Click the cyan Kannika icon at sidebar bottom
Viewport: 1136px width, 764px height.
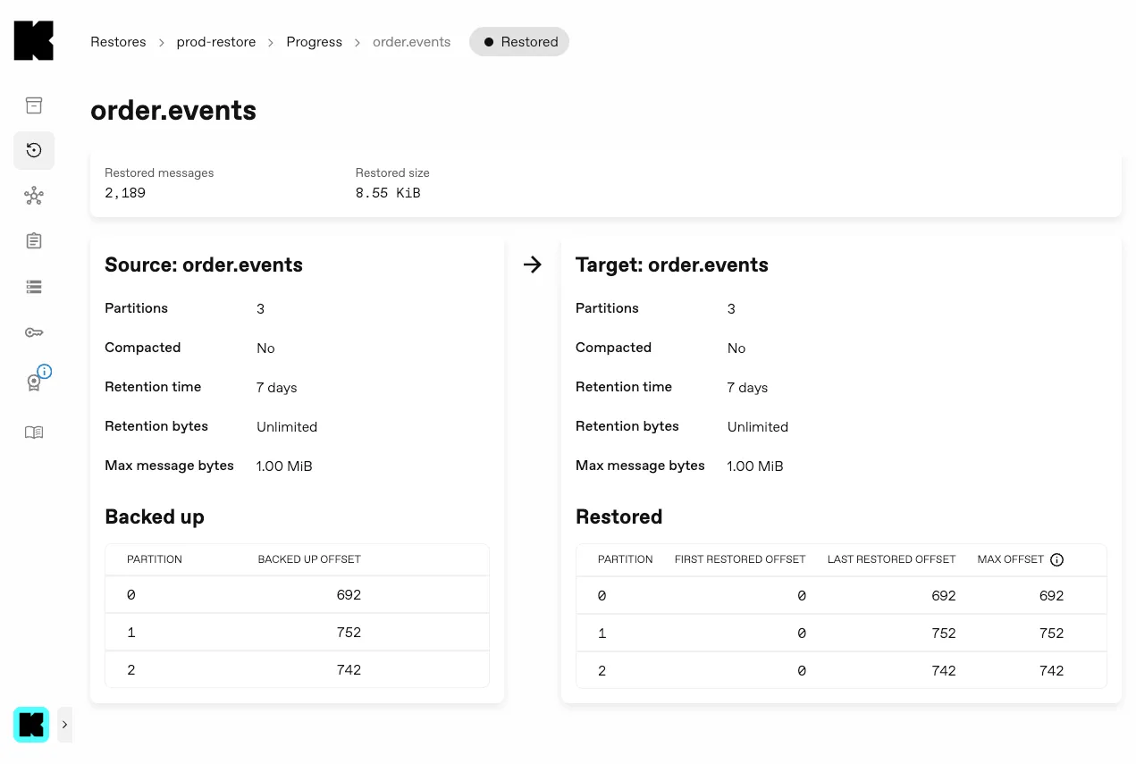tap(31, 725)
